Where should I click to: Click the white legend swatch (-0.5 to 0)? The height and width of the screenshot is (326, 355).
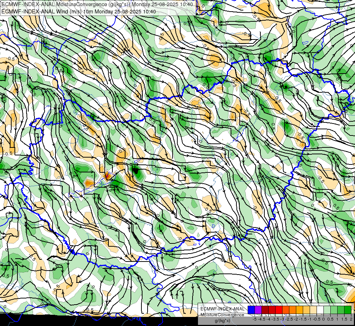point(320,310)
